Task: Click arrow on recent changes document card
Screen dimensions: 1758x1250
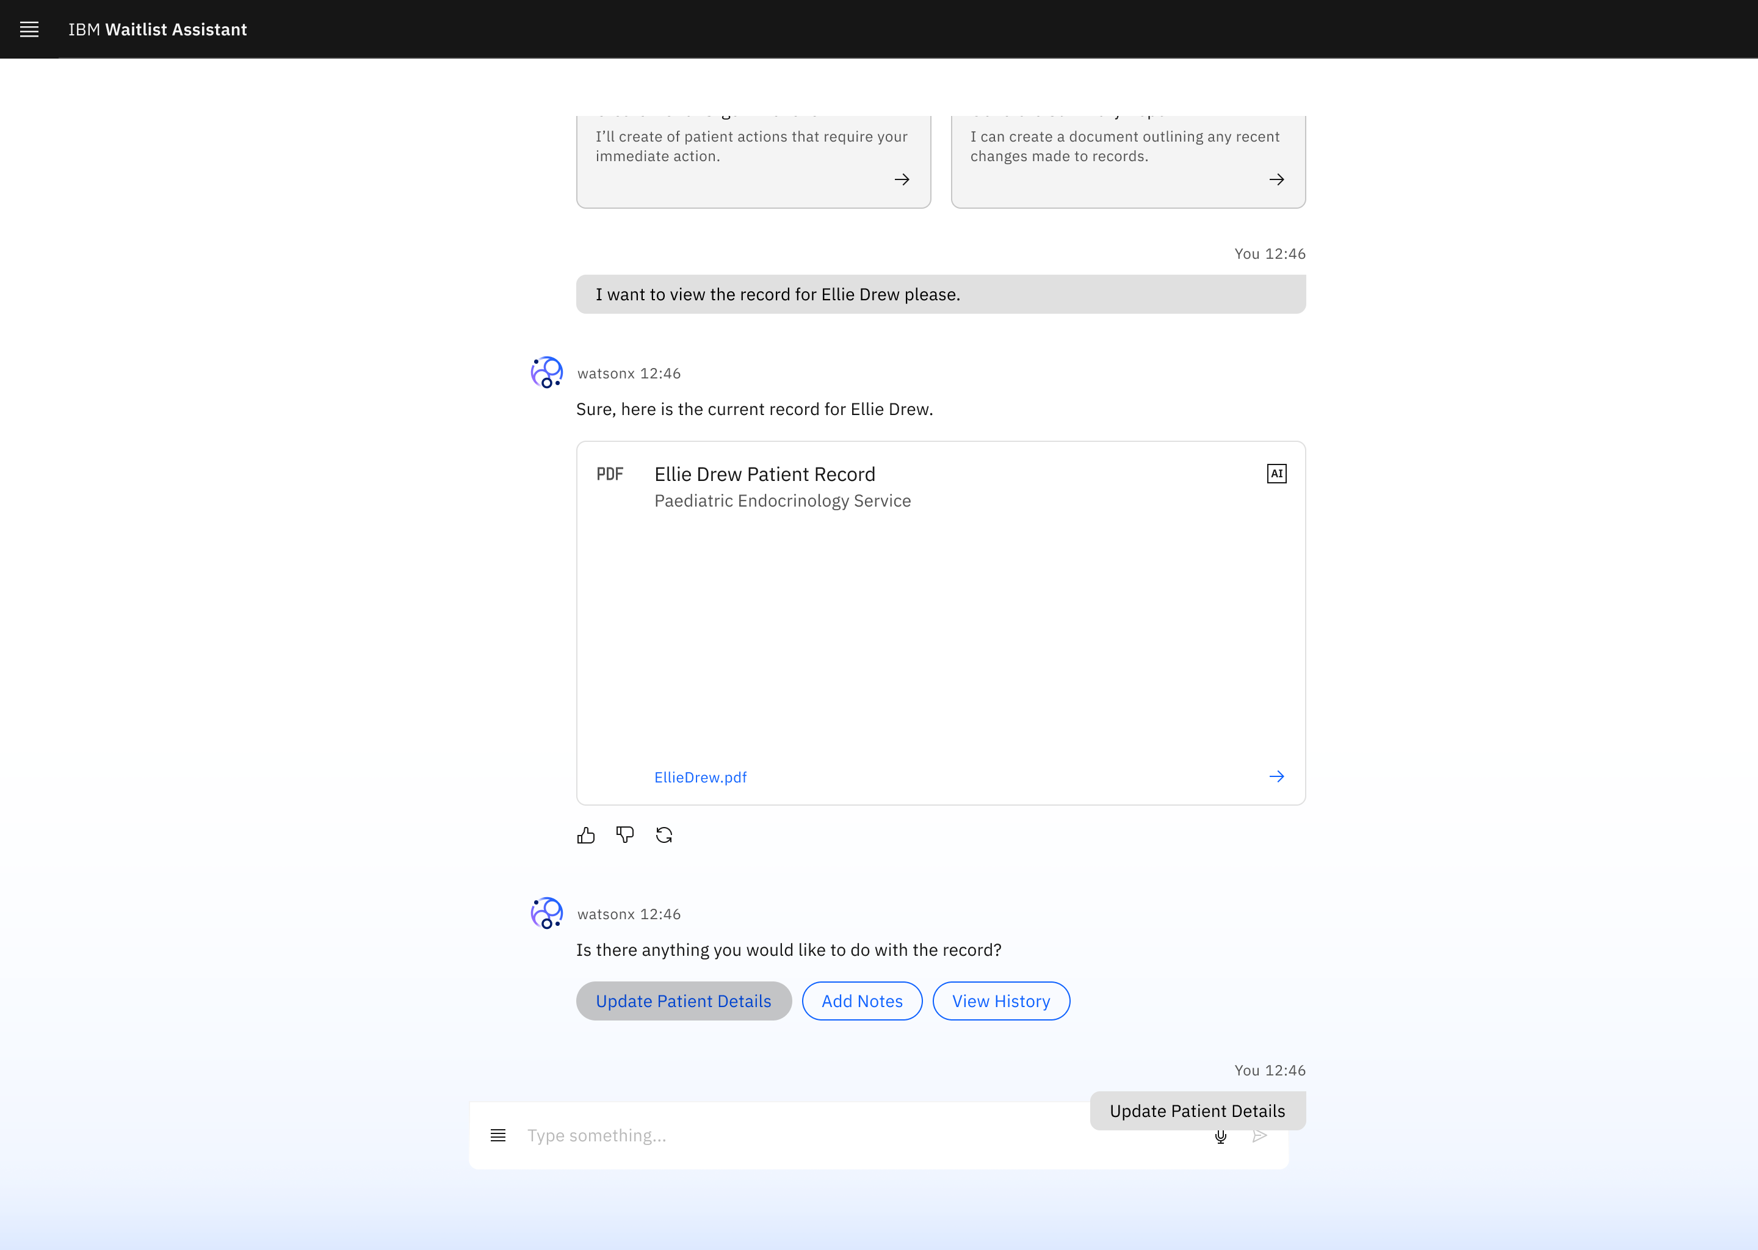Action: click(x=1276, y=179)
